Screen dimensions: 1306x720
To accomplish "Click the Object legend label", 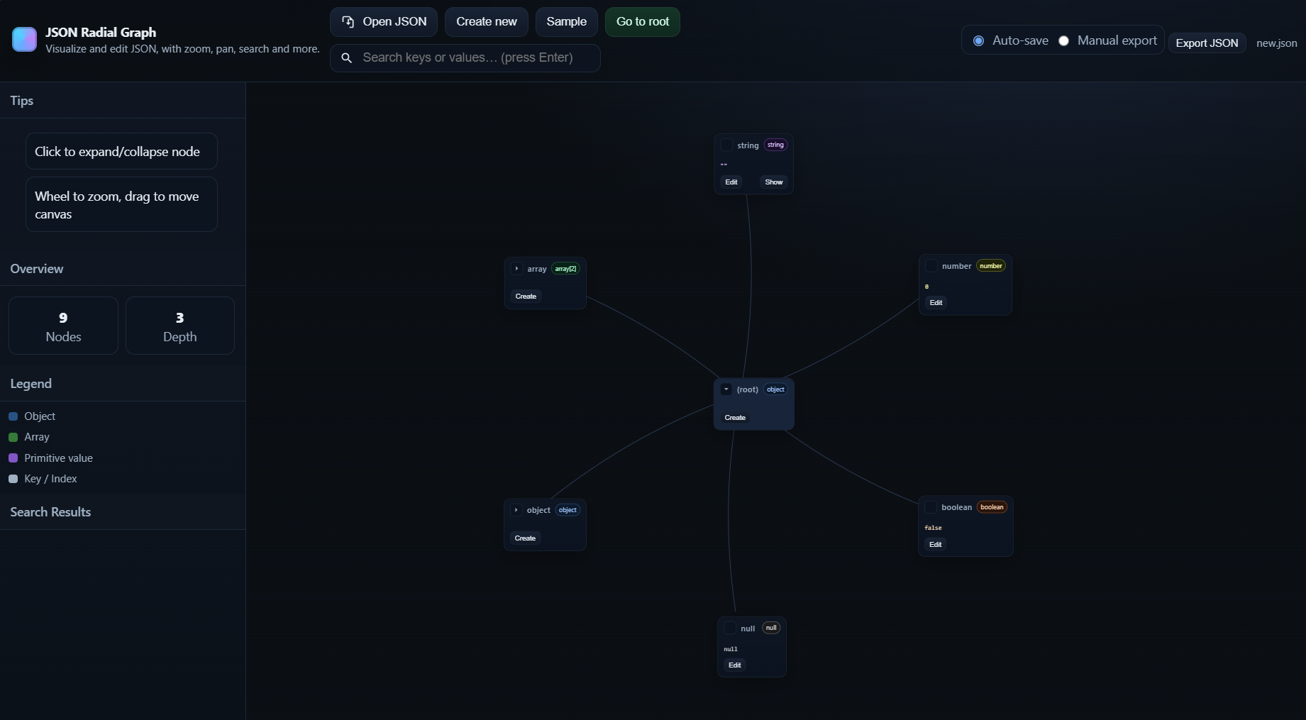I will click(40, 416).
